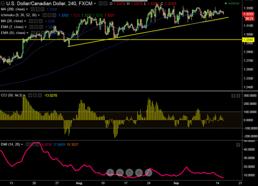The image size is (258, 186).
Task: Expand the Ichimoku (9, 26, 52, 26) dropdown arrow
Action: pyautogui.click(x=39, y=15)
